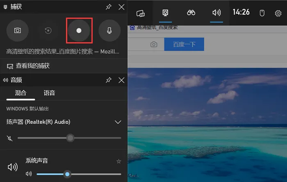287x182 pixels.
Task: Click the 系统声音 label
Action: tap(36, 161)
